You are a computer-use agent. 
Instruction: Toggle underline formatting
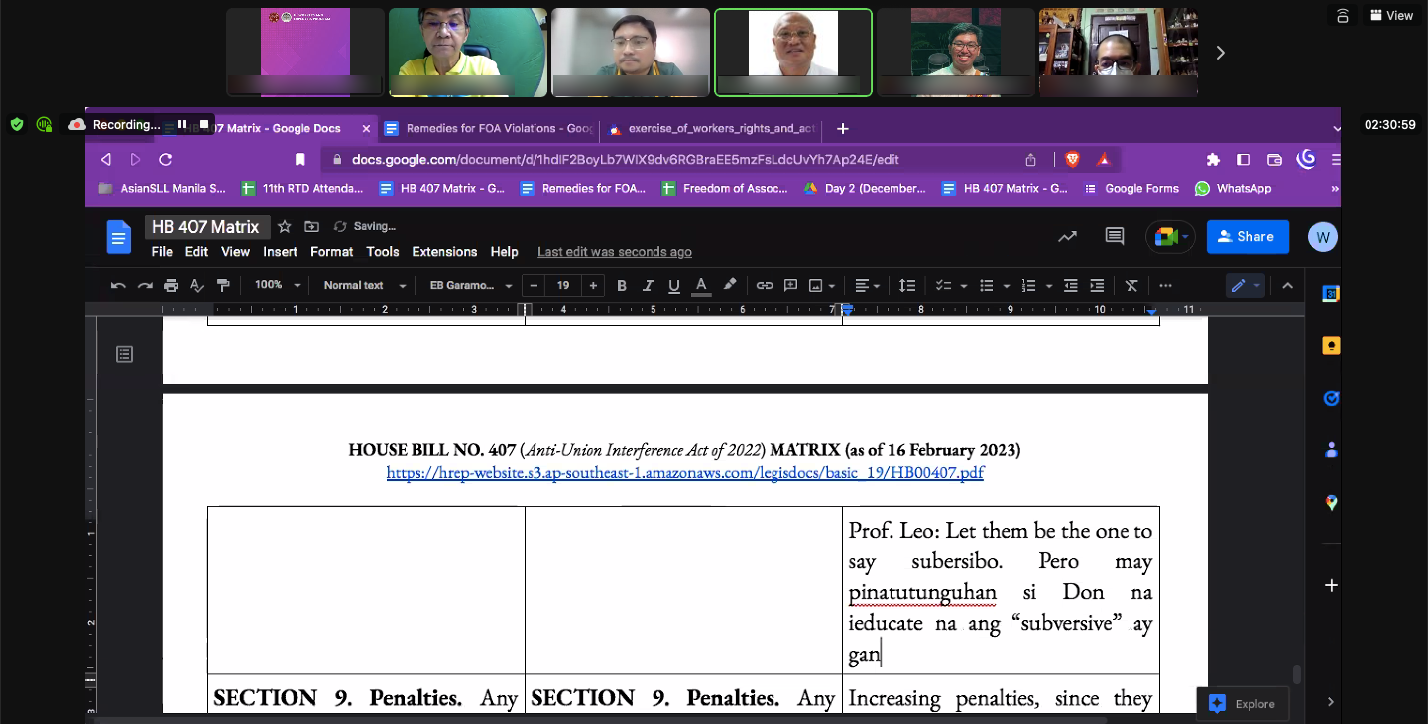[674, 286]
